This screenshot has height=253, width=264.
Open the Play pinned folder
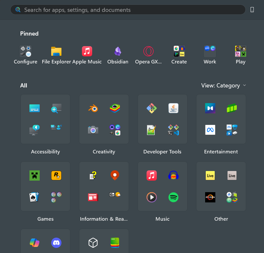tap(240, 51)
